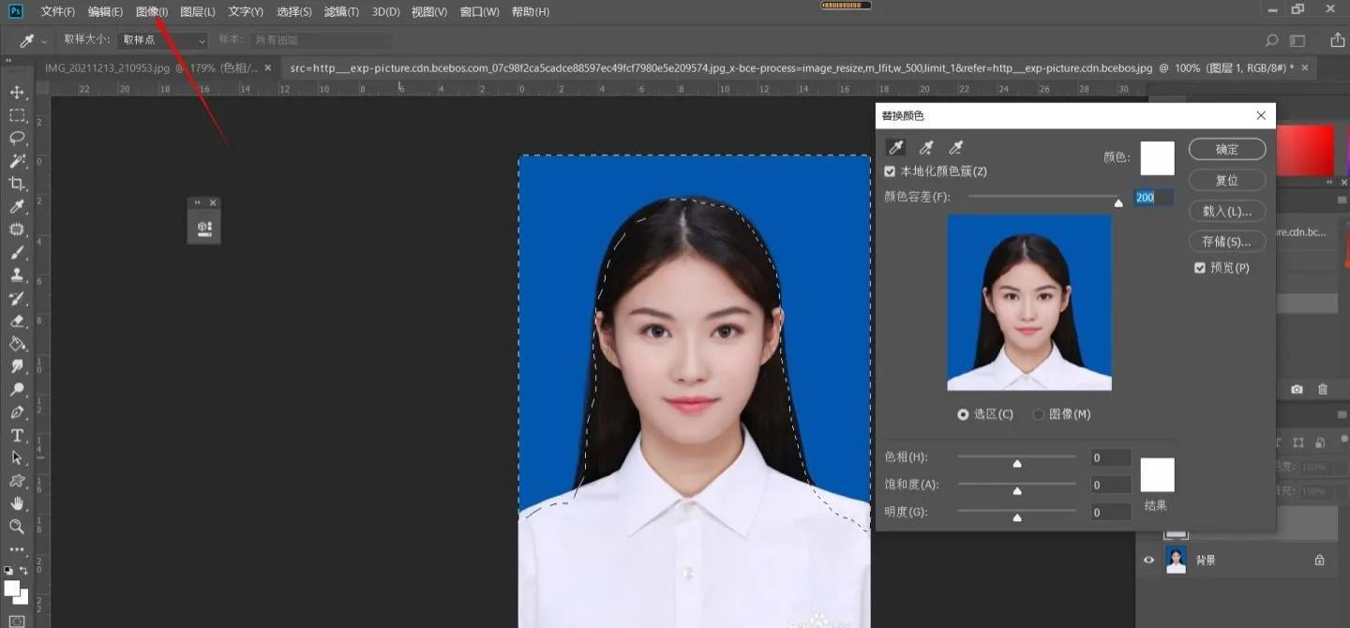Uncheck the 本地化颜色簇 checkbox

(x=890, y=171)
